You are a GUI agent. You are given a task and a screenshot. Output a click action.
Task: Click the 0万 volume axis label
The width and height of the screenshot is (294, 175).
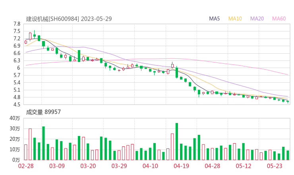point(16,160)
